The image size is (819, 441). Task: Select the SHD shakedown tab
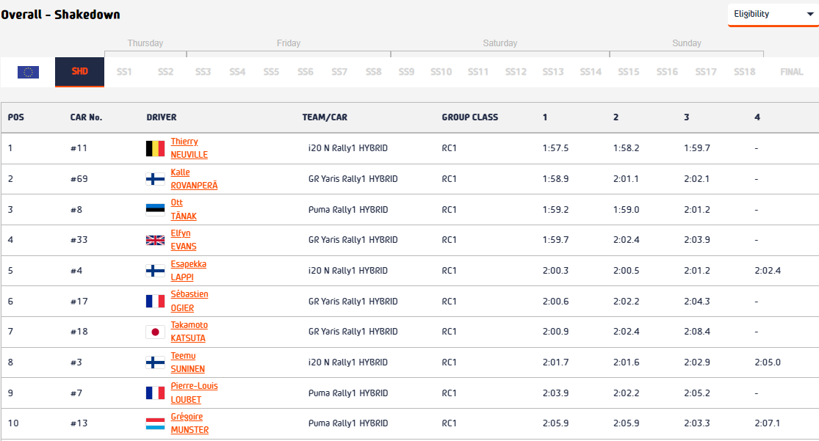[x=79, y=71]
